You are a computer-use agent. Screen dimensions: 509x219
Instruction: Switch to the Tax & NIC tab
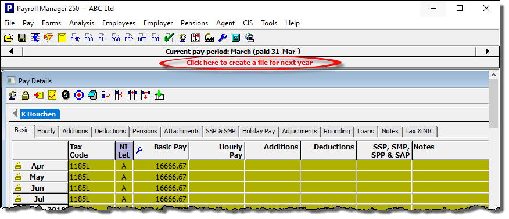point(420,132)
